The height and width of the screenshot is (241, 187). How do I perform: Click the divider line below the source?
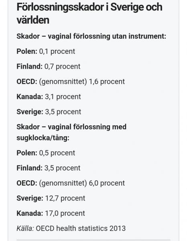pyautogui.click(x=93, y=240)
